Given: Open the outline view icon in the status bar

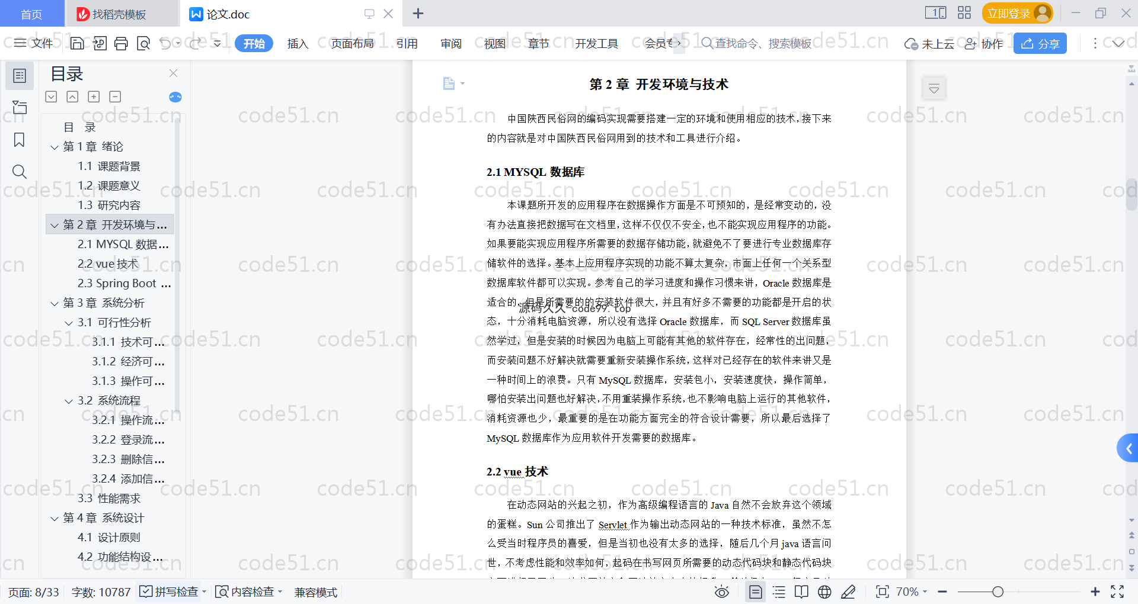Looking at the screenshot, I should coord(779,592).
